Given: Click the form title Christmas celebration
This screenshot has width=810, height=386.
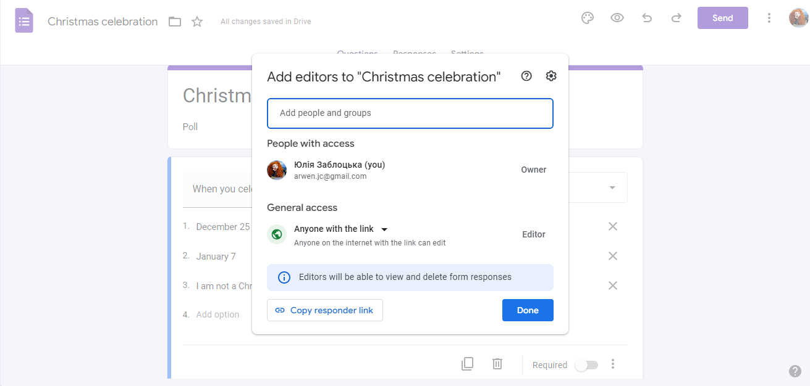Looking at the screenshot, I should (103, 22).
